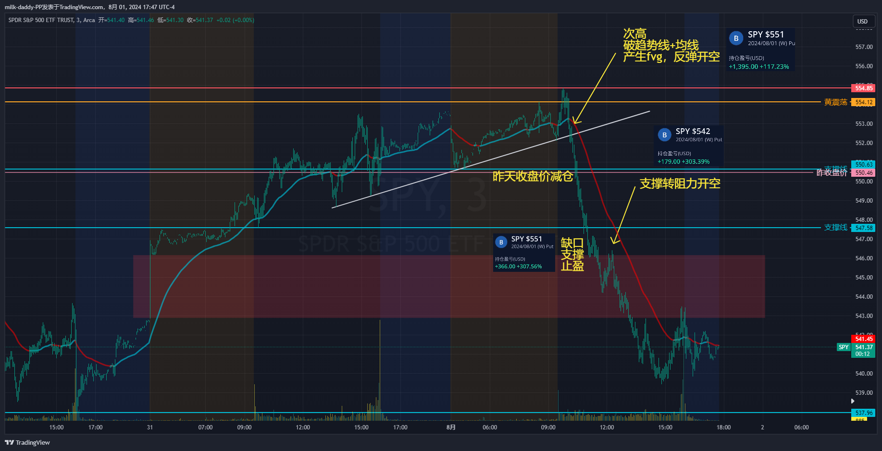Click the small arrow above the 537.96 label
This screenshot has height=451, width=882.
pyautogui.click(x=853, y=401)
